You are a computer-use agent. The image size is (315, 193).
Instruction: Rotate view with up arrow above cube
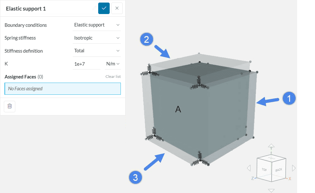pyautogui.click(x=271, y=147)
